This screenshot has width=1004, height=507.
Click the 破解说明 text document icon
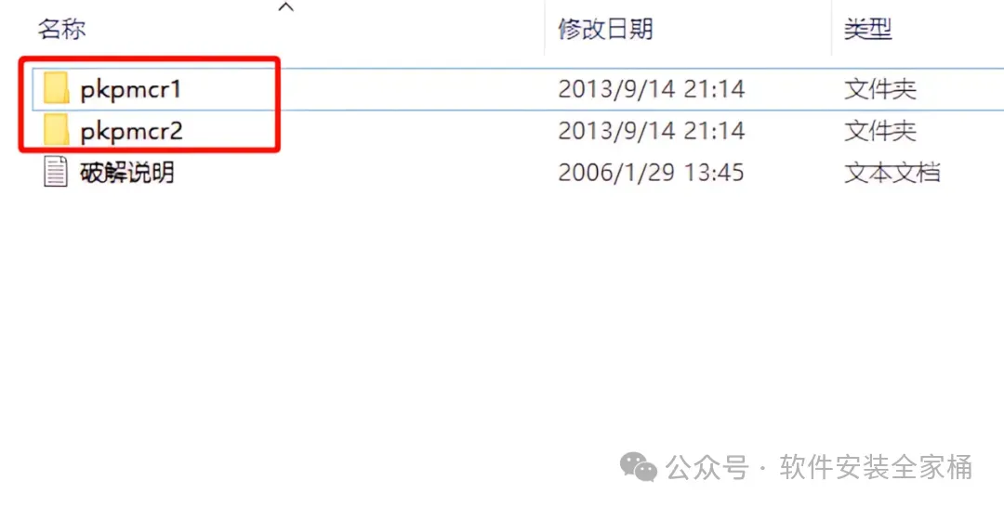coord(56,172)
